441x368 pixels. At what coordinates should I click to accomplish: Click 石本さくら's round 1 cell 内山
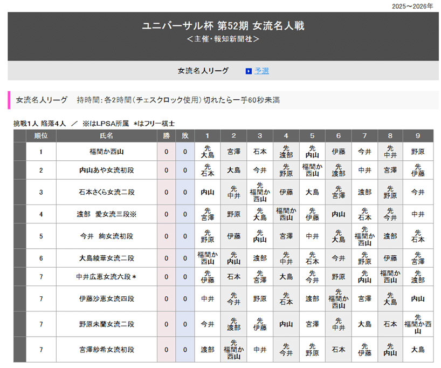(207, 192)
